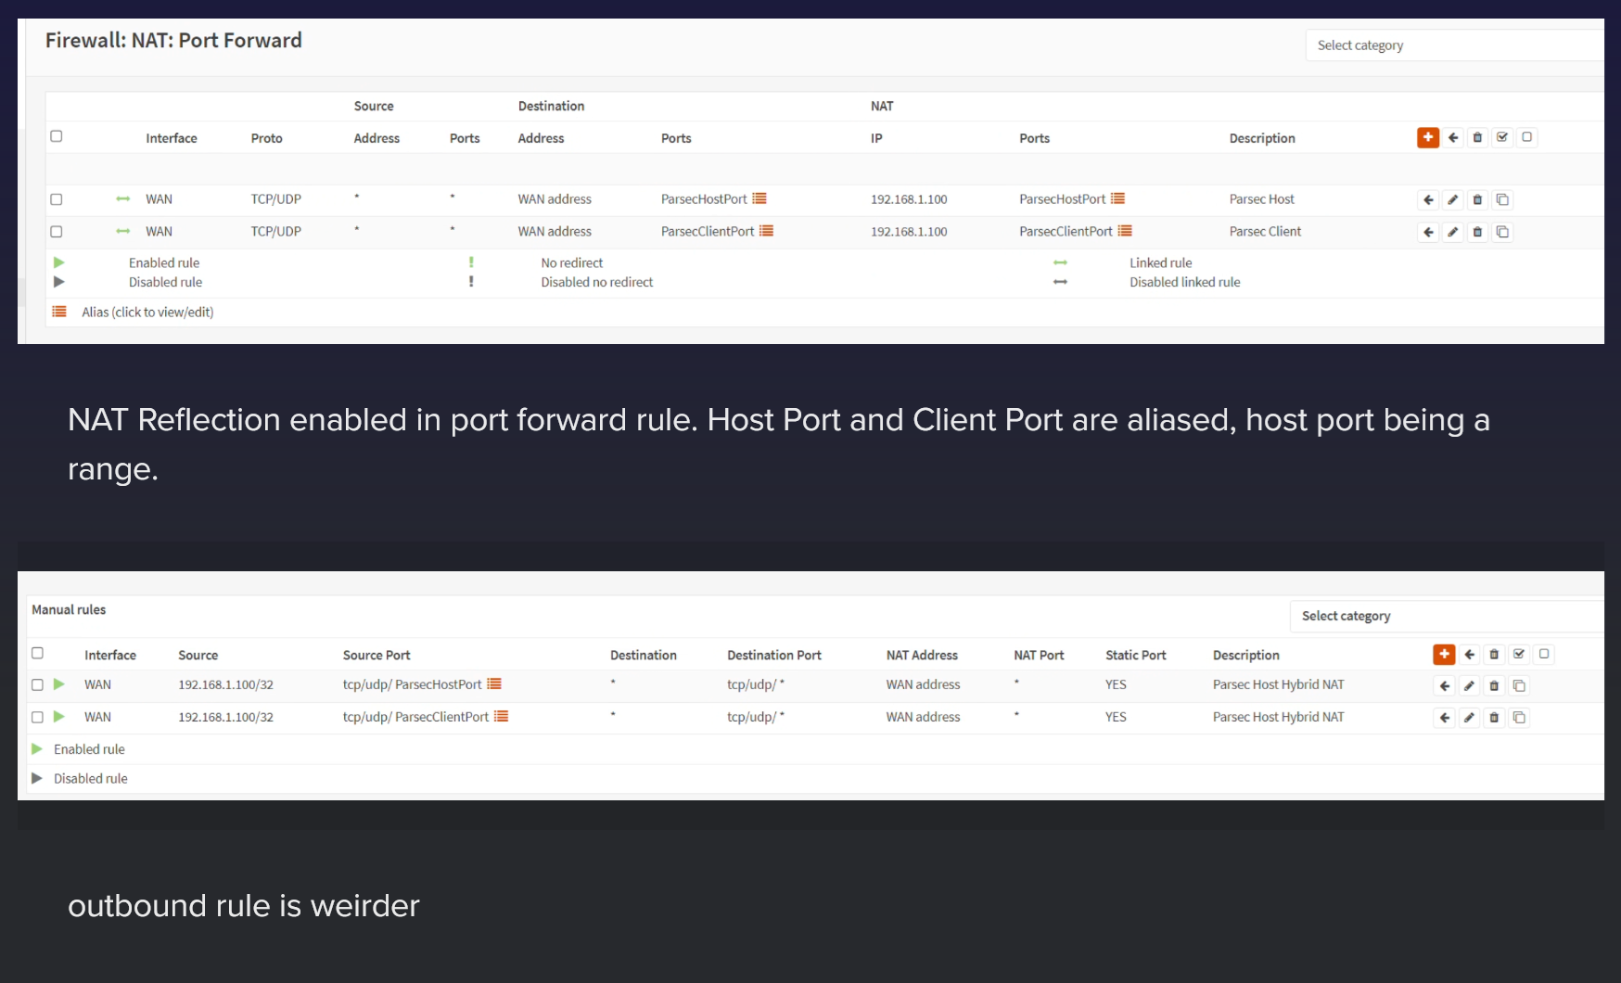Open ParsecClientPort alias in outbound source port
This screenshot has width=1621, height=983.
pos(501,716)
